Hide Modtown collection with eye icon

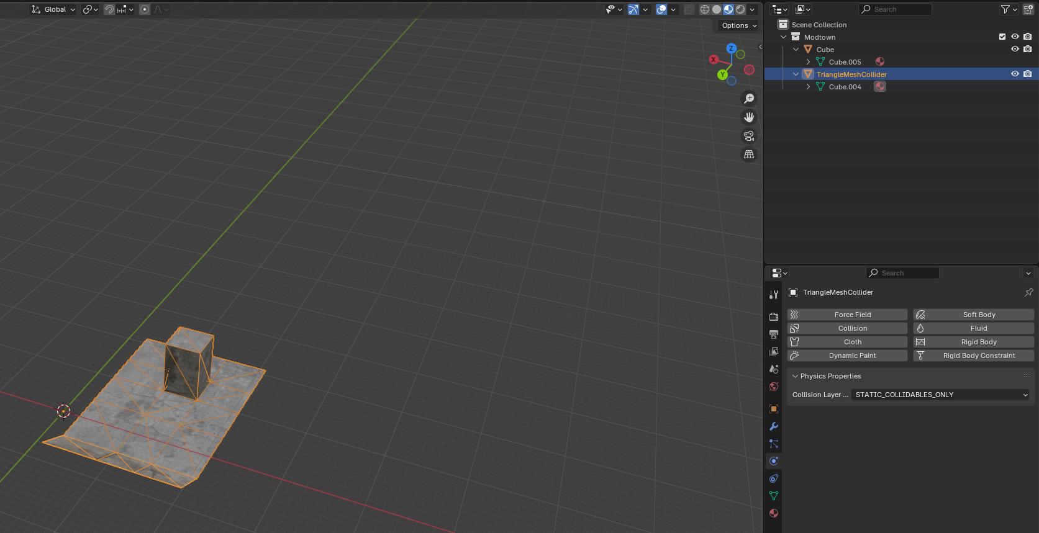(x=1015, y=37)
